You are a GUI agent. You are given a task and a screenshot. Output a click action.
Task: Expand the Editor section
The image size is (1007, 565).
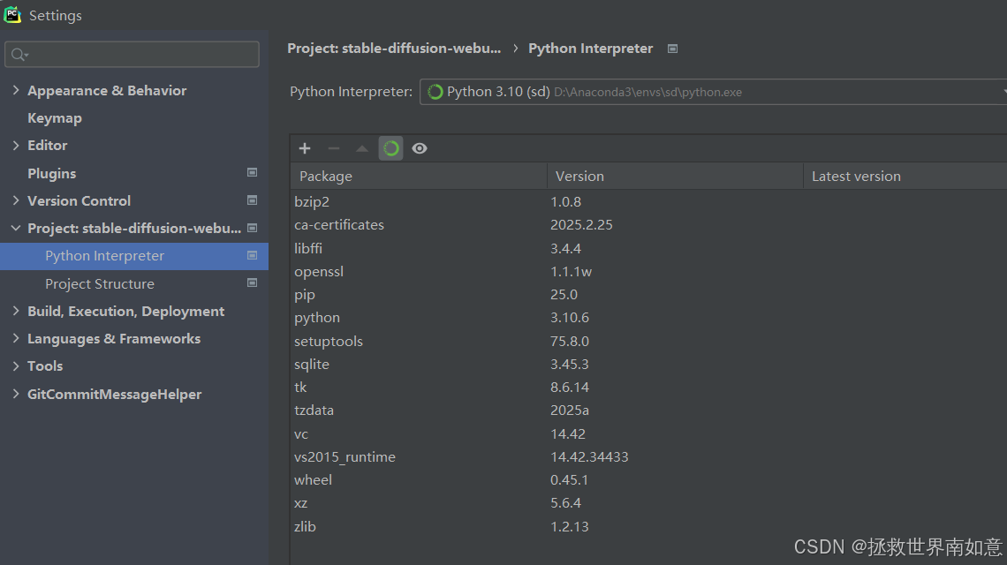click(x=16, y=145)
